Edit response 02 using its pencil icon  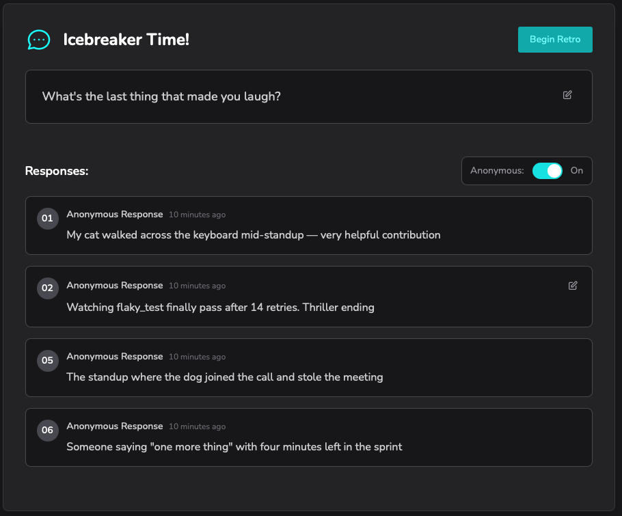coord(573,286)
